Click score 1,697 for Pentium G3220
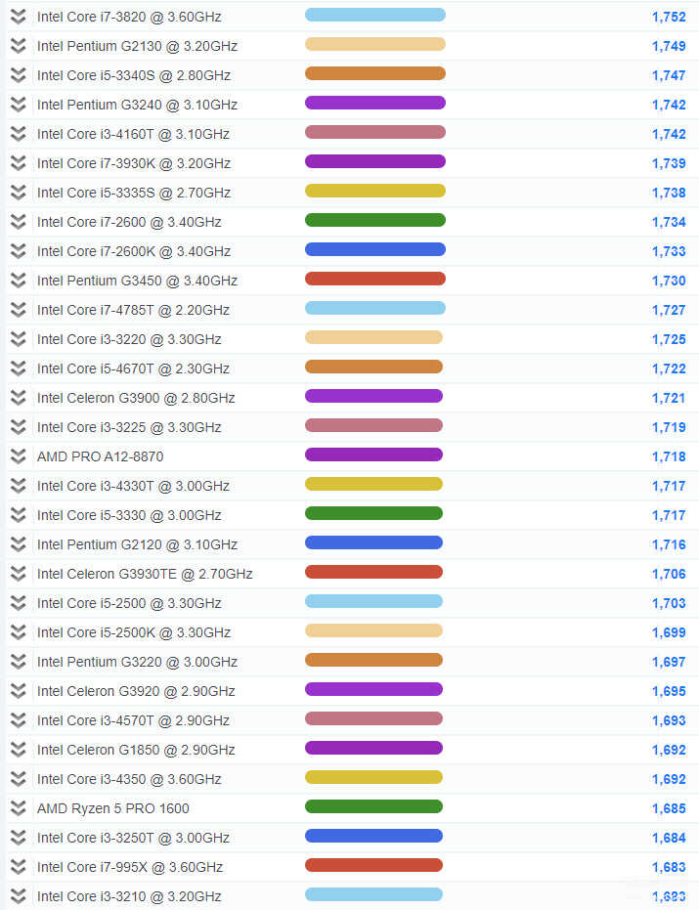 tap(669, 662)
